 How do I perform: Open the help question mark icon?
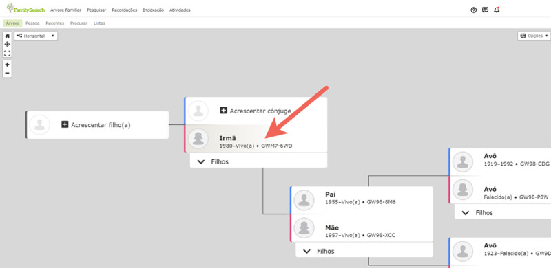pyautogui.click(x=473, y=10)
